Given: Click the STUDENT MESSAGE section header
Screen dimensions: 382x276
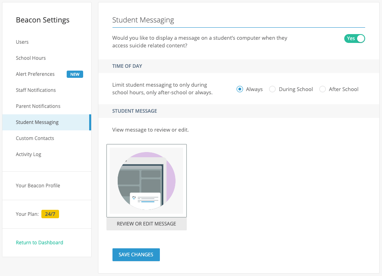Looking at the screenshot, I should [x=135, y=111].
